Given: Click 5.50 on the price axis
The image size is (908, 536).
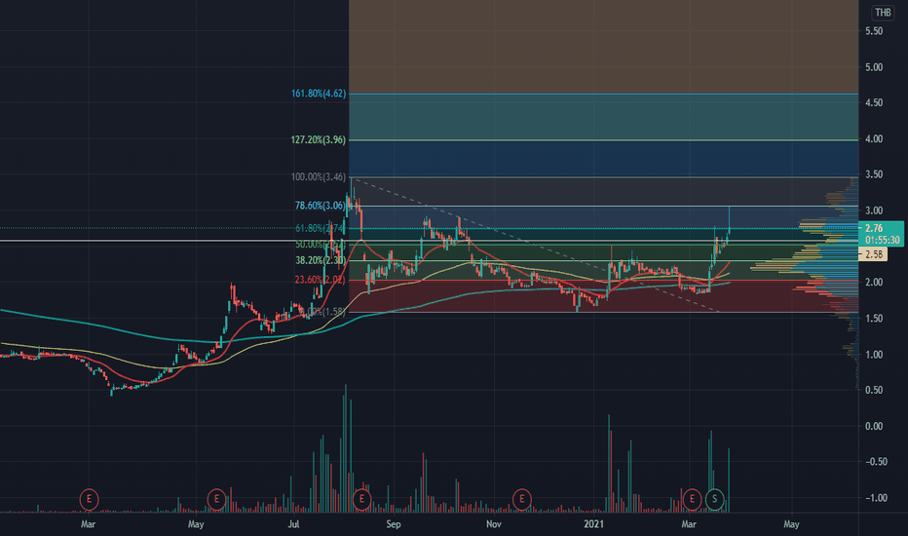Looking at the screenshot, I should (874, 31).
